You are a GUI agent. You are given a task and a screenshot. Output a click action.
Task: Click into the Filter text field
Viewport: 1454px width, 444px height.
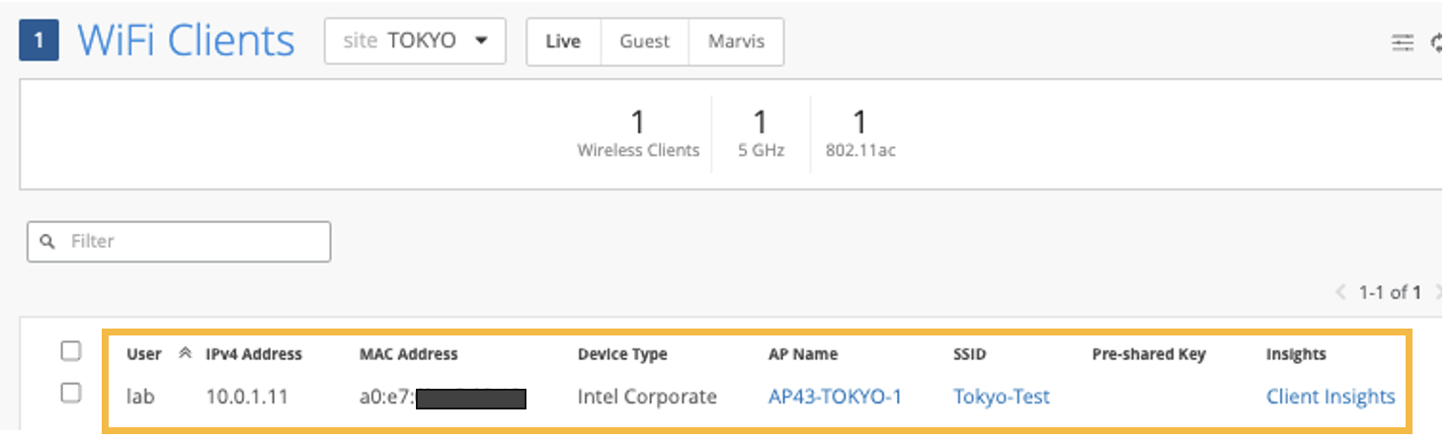coord(193,242)
